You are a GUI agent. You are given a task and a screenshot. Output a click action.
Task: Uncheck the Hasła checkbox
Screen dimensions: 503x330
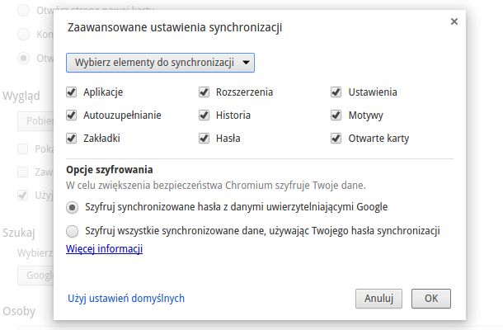(x=204, y=139)
